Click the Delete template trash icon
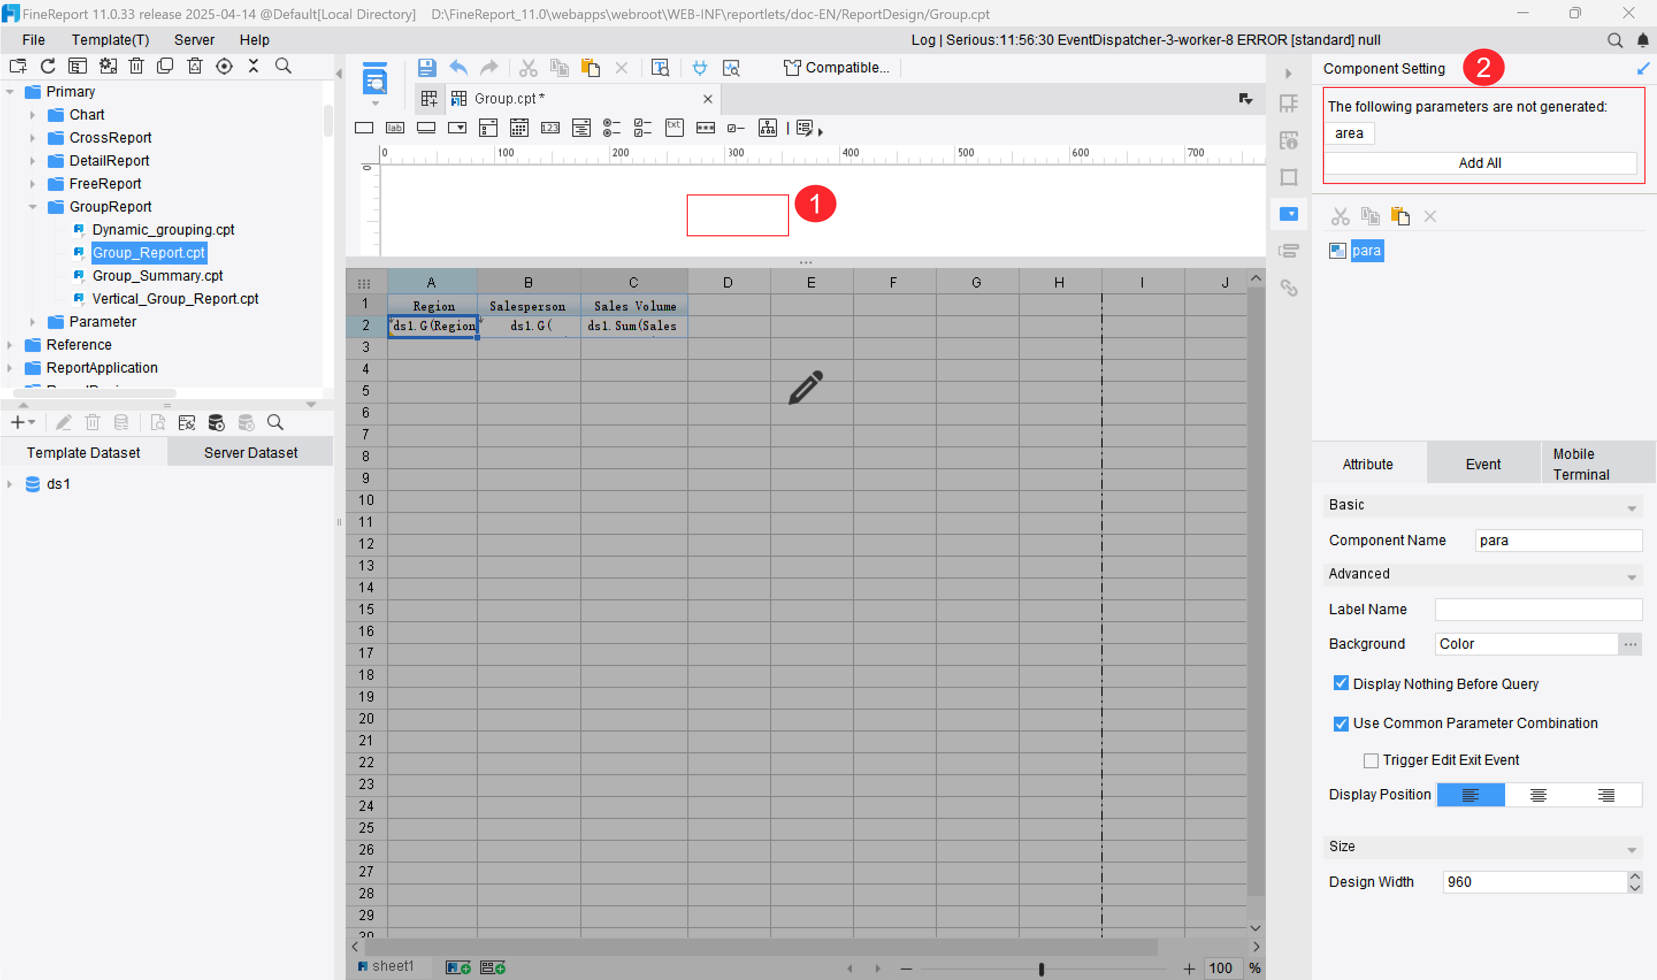The width and height of the screenshot is (1657, 980). pos(136,66)
